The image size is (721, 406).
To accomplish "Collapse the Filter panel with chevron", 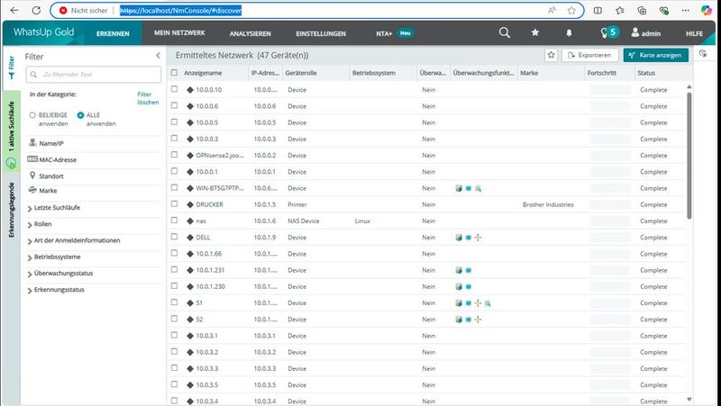I will [x=158, y=56].
